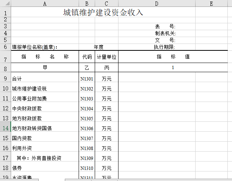Click the 万元 unit cell in the 债券 row
The height and width of the screenshot is (181, 232).
pos(106,168)
